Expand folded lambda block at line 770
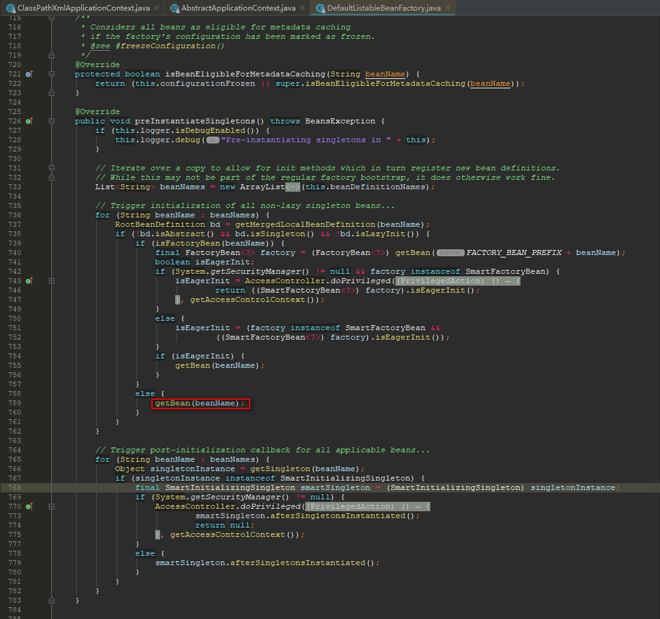The width and height of the screenshot is (660, 619). tap(51, 506)
